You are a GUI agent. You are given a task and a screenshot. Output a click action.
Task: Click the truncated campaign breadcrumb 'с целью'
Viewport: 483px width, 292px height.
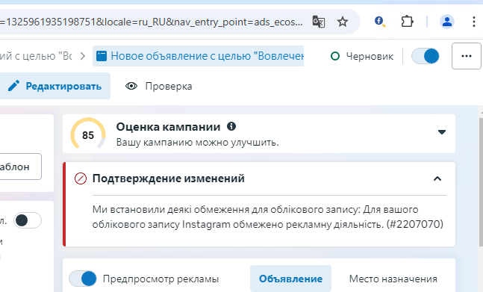click(x=36, y=56)
